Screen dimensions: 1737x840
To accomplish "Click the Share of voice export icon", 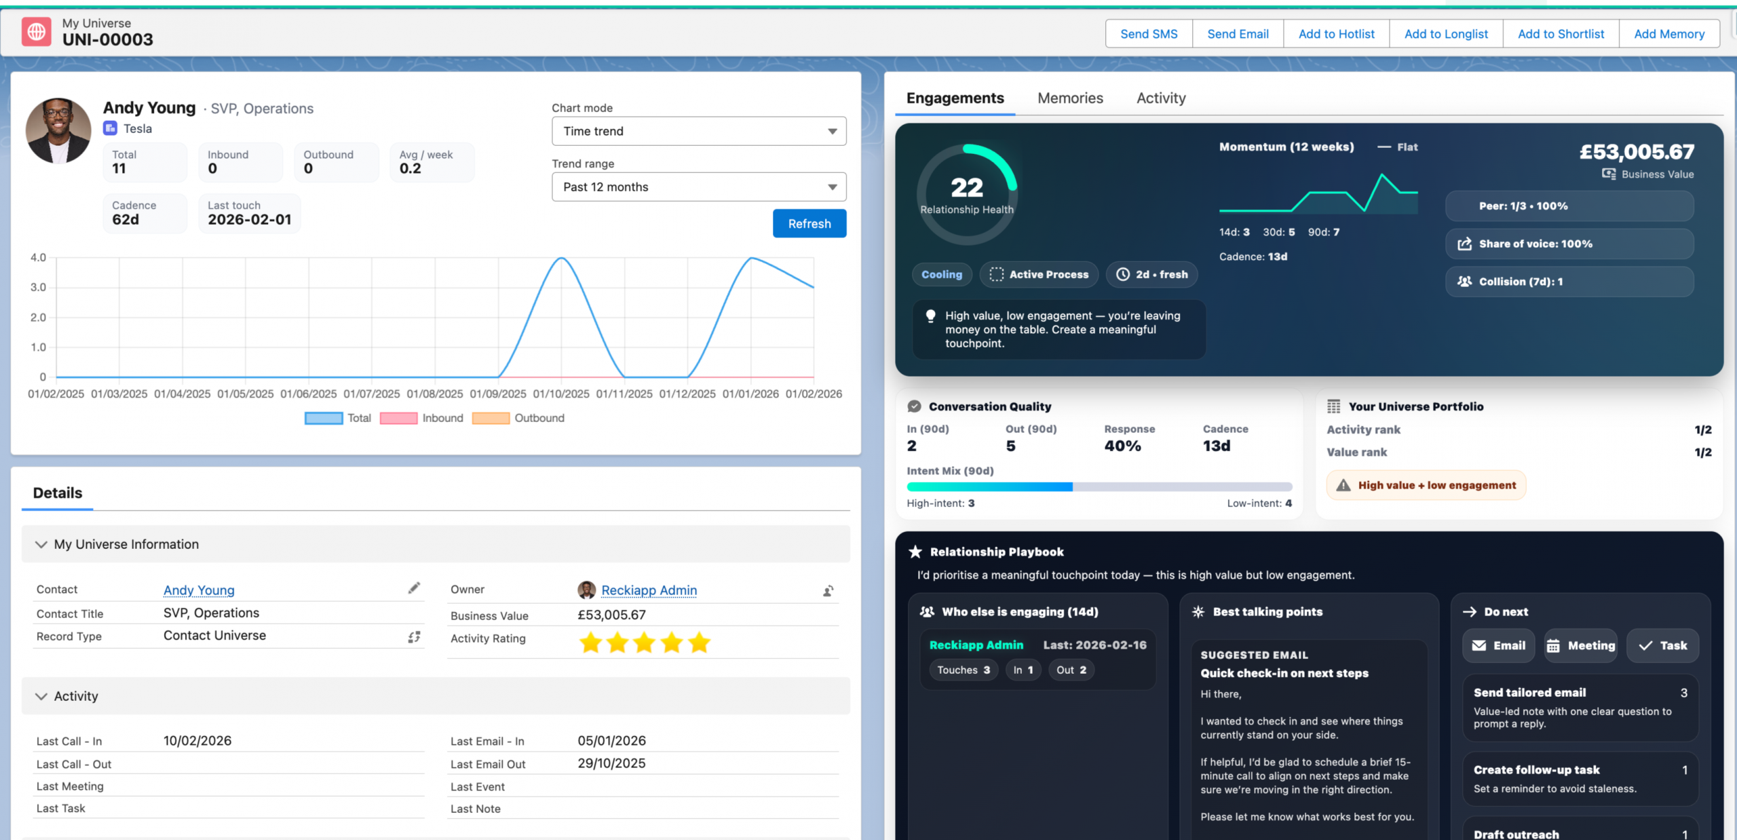I will click(x=1465, y=244).
